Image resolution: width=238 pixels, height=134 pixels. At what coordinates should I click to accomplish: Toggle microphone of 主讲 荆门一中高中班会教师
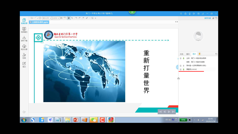click(184, 58)
